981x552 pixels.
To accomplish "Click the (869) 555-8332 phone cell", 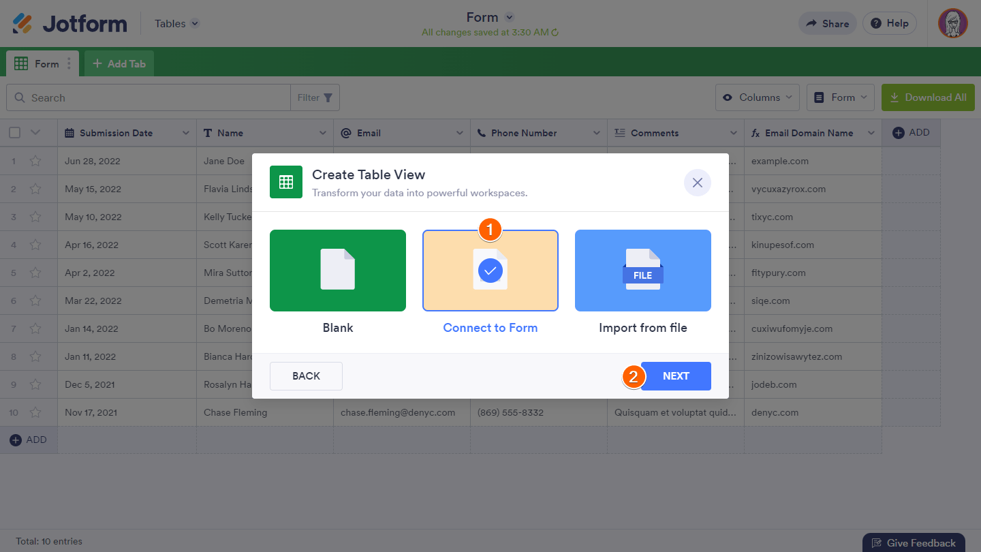I will pyautogui.click(x=539, y=413).
